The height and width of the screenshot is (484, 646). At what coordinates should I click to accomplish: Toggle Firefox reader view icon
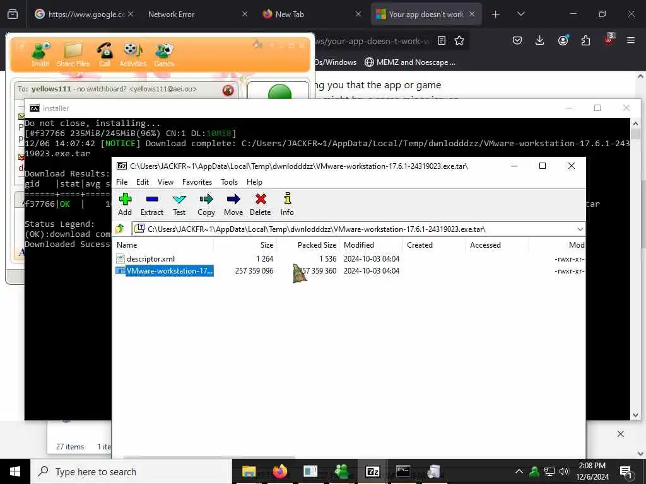tap(442, 40)
